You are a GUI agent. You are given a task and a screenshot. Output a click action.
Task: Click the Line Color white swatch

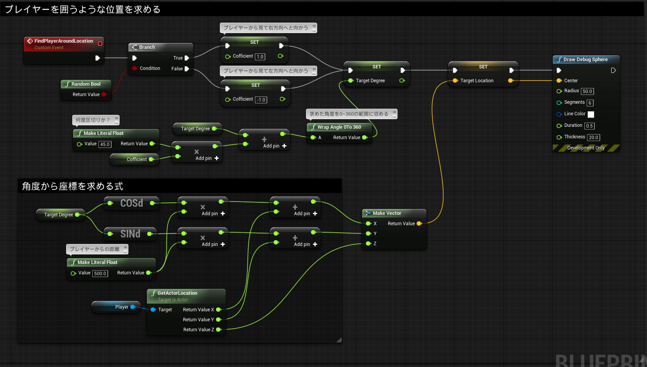tap(591, 114)
